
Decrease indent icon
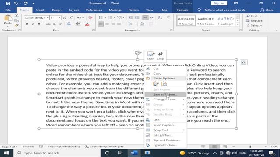[131, 17]
